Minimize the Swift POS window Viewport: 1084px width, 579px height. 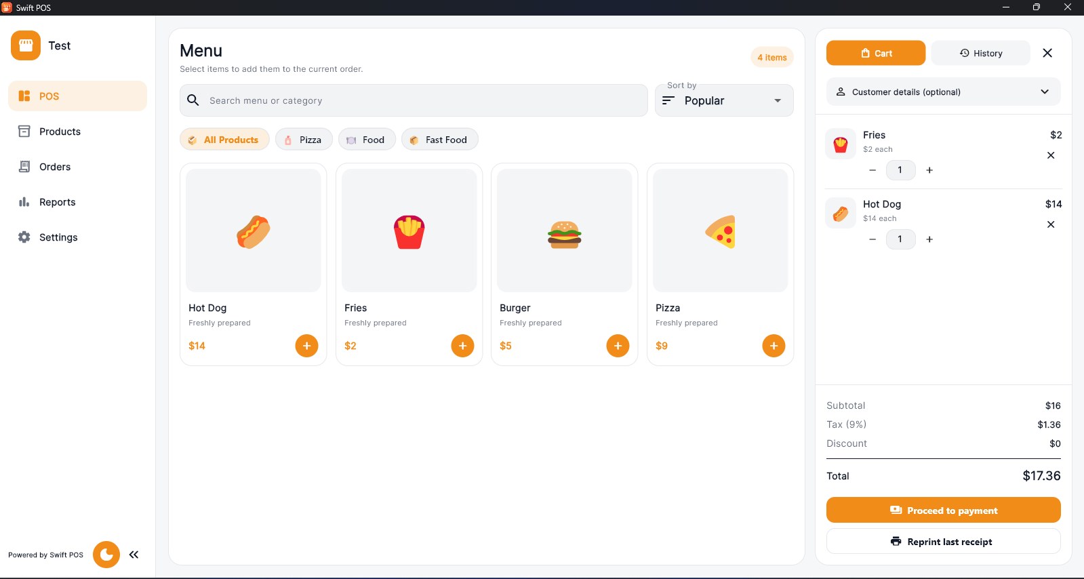[1006, 7]
